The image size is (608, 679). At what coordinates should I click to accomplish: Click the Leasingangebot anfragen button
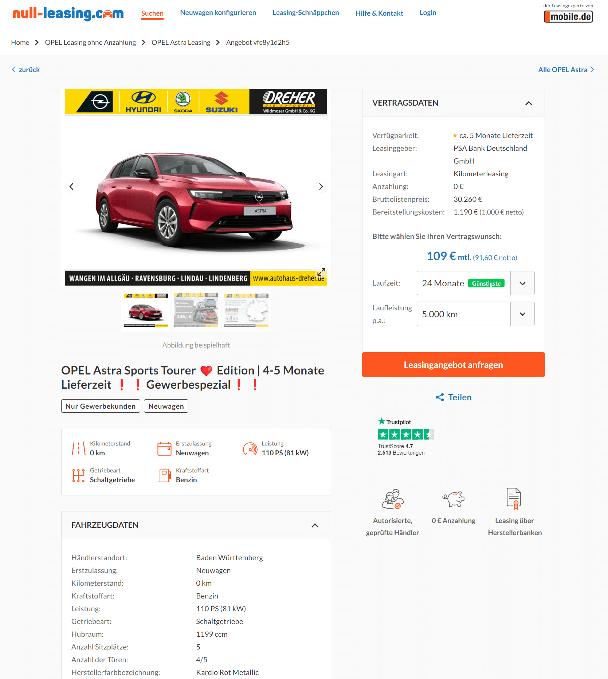453,365
